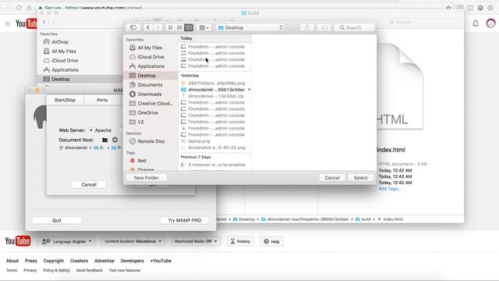The width and height of the screenshot is (499, 281).
Task: Toggle sidebar visibility in the file dialog toolbar
Action: [133, 28]
